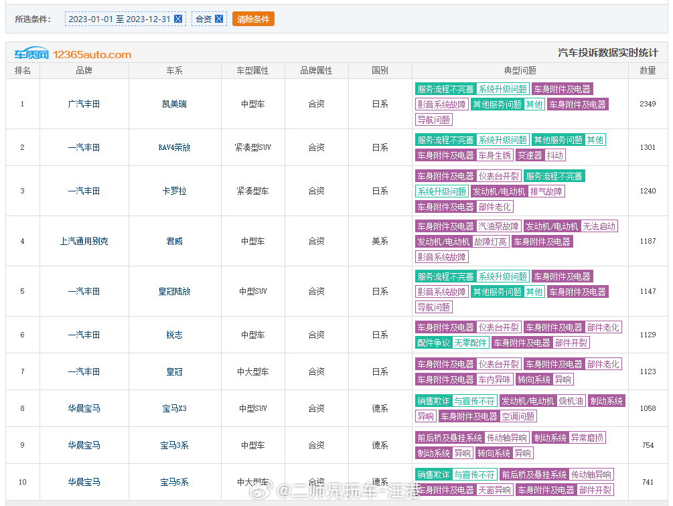Open the 君威 model link
This screenshot has height=506, width=673.
tap(174, 241)
